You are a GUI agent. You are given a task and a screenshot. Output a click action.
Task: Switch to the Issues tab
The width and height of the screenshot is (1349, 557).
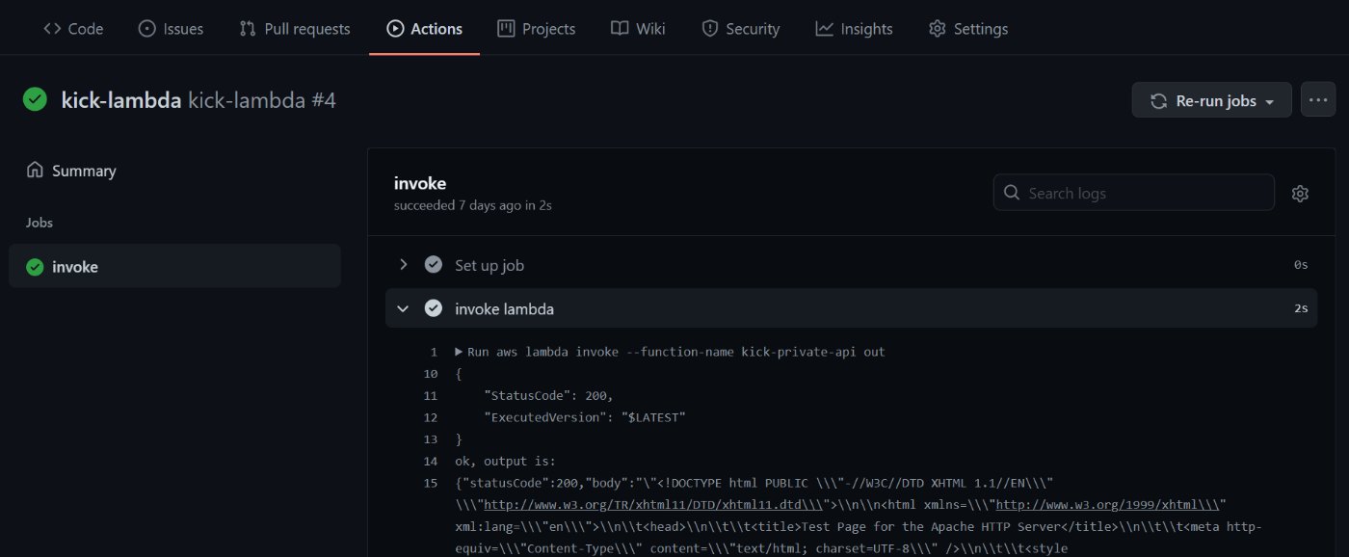[x=172, y=29]
